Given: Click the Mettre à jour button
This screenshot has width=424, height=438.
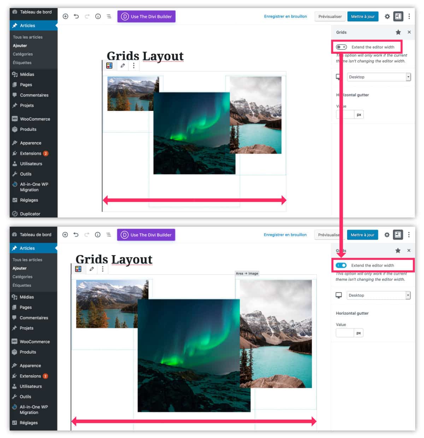Looking at the screenshot, I should (363, 16).
